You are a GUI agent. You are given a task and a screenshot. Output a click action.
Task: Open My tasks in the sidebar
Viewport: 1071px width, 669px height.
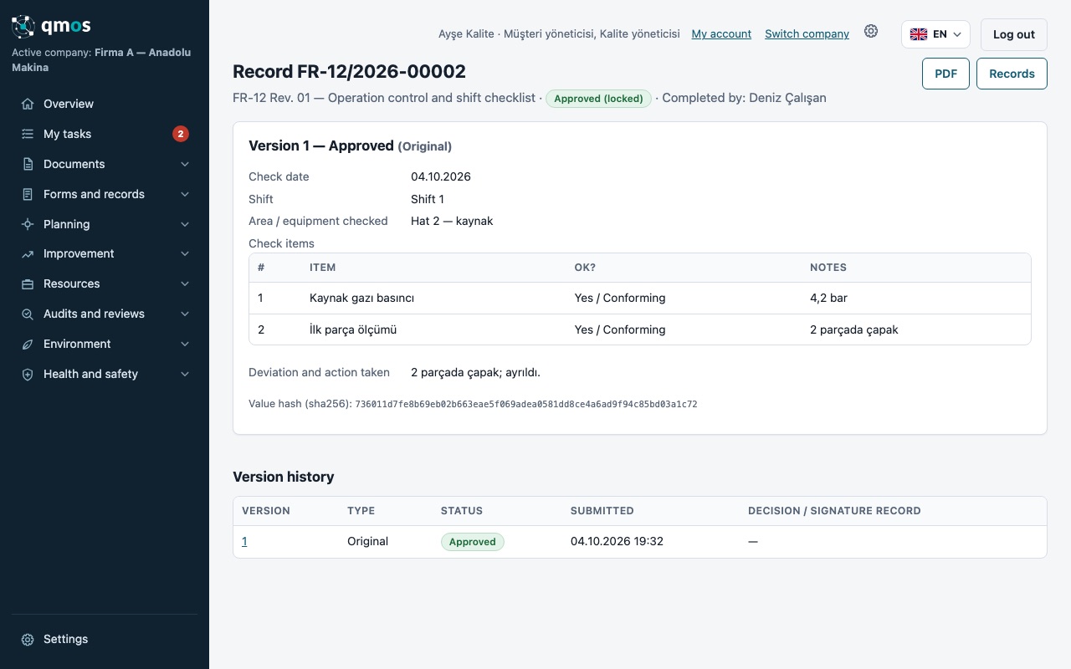[105, 134]
